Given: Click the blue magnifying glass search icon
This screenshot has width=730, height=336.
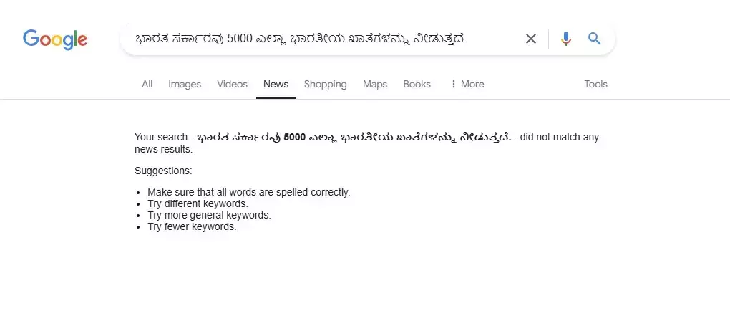Looking at the screenshot, I should tap(594, 39).
